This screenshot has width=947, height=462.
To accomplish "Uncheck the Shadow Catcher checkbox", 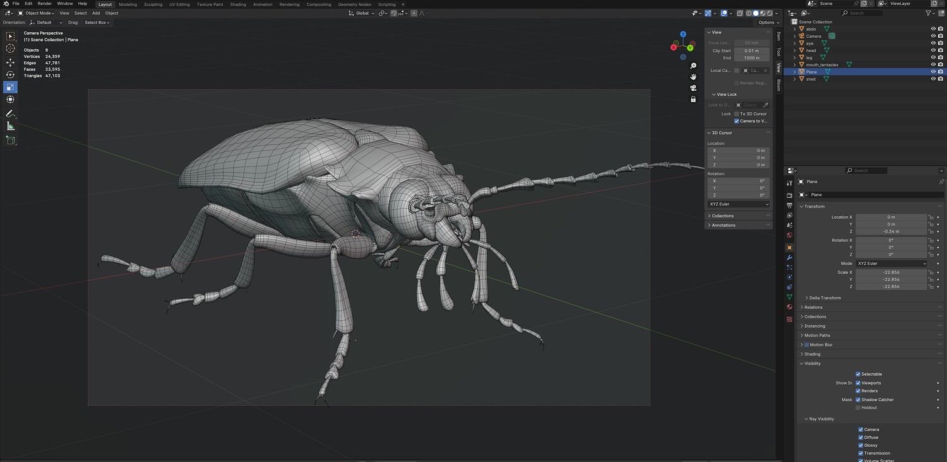I will (x=858, y=400).
